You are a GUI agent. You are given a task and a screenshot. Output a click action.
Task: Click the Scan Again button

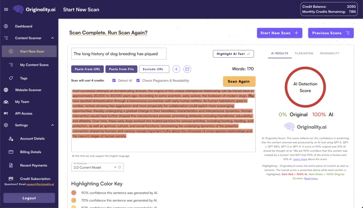tap(239, 81)
